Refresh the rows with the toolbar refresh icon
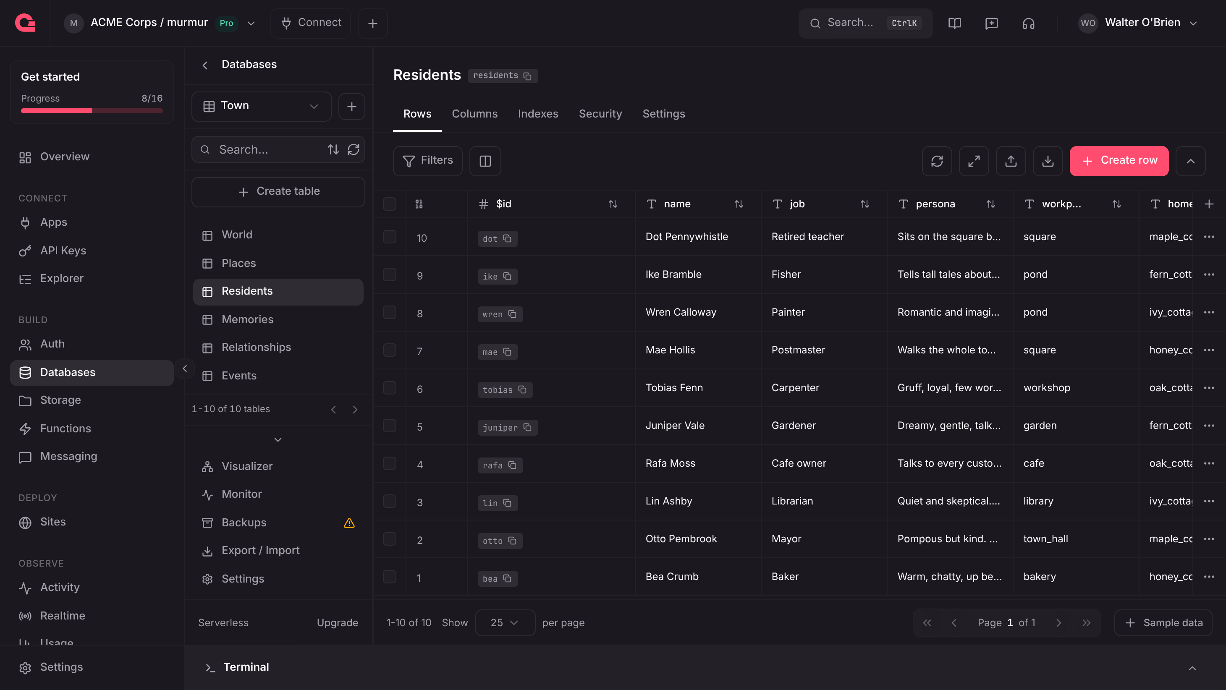The height and width of the screenshot is (690, 1226). click(x=937, y=161)
